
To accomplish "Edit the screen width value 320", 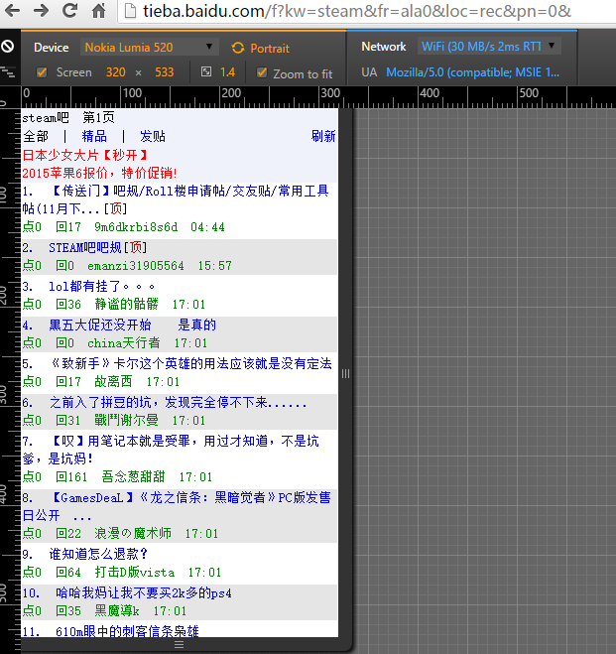I will coord(115,72).
